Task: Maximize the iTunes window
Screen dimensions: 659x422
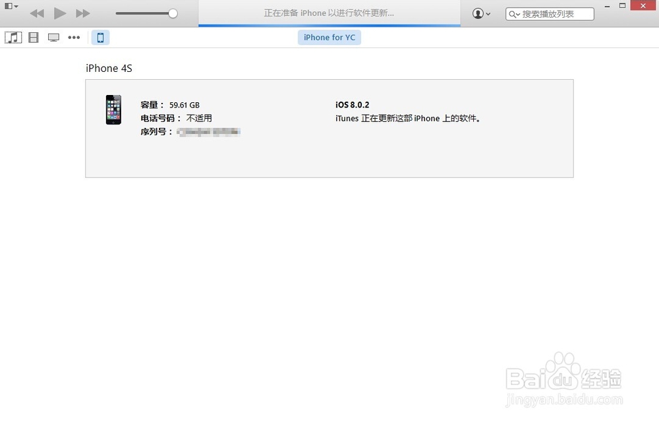Action: pyautogui.click(x=623, y=6)
